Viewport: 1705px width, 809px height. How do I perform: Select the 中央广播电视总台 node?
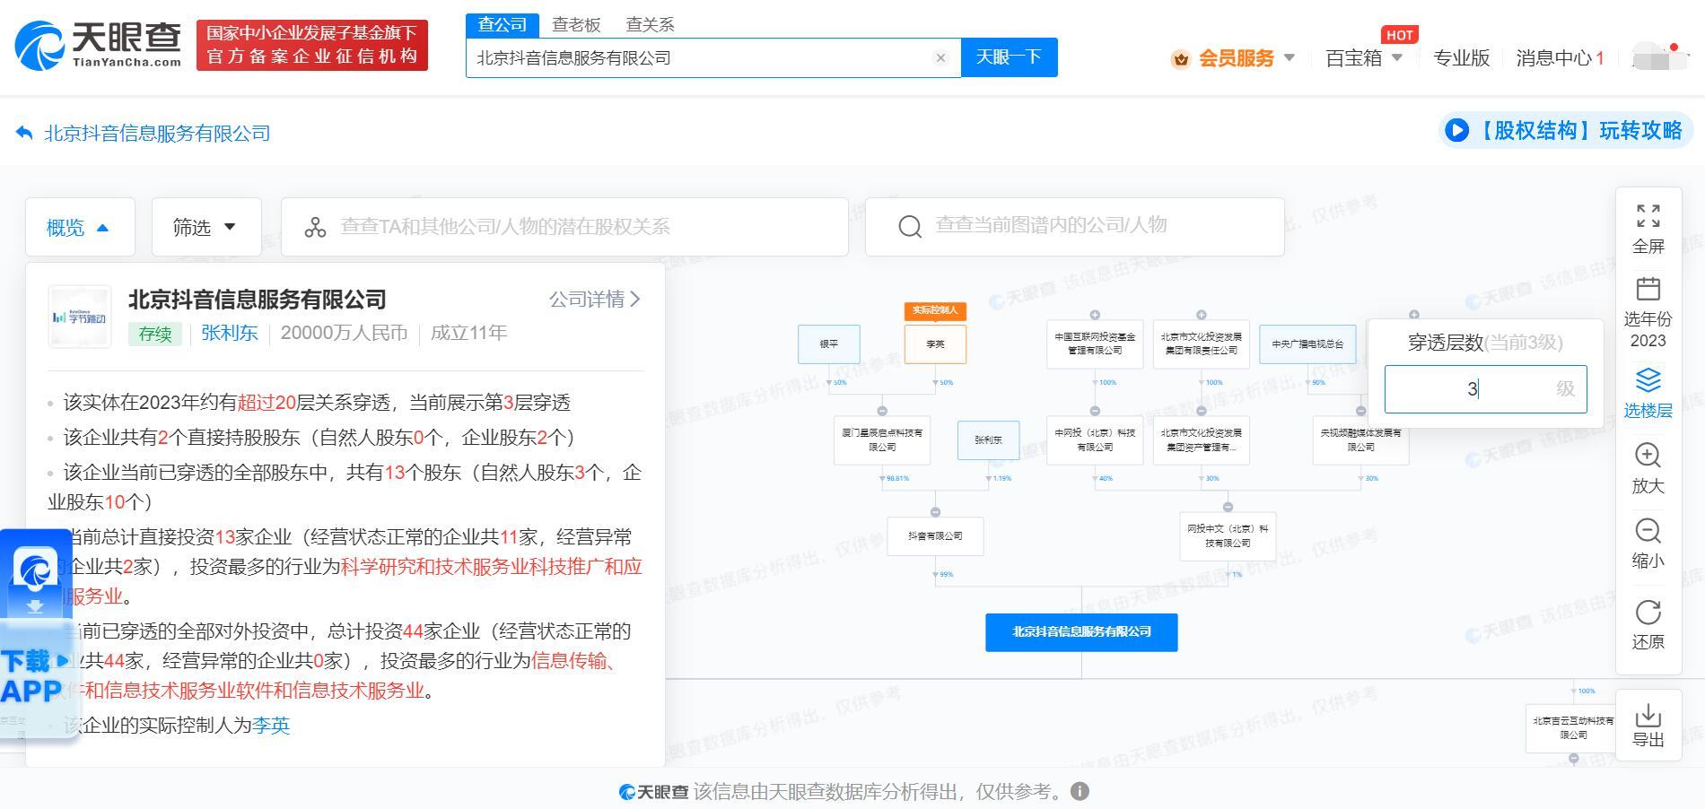1307,344
